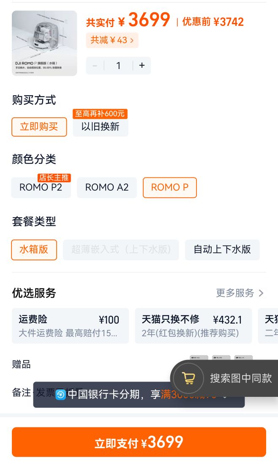Expand 共减 ¥43 discount details
The width and height of the screenshot is (278, 468).
point(112,40)
